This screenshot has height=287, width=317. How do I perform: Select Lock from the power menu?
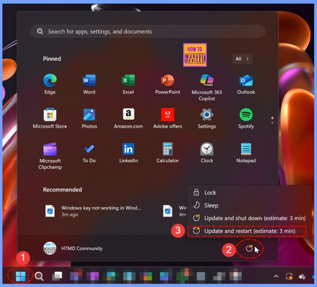(x=249, y=192)
